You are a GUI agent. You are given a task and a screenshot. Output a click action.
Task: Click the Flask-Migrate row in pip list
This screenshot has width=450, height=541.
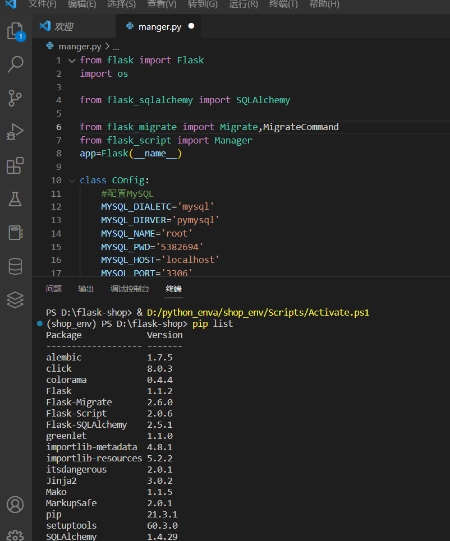pyautogui.click(x=109, y=403)
